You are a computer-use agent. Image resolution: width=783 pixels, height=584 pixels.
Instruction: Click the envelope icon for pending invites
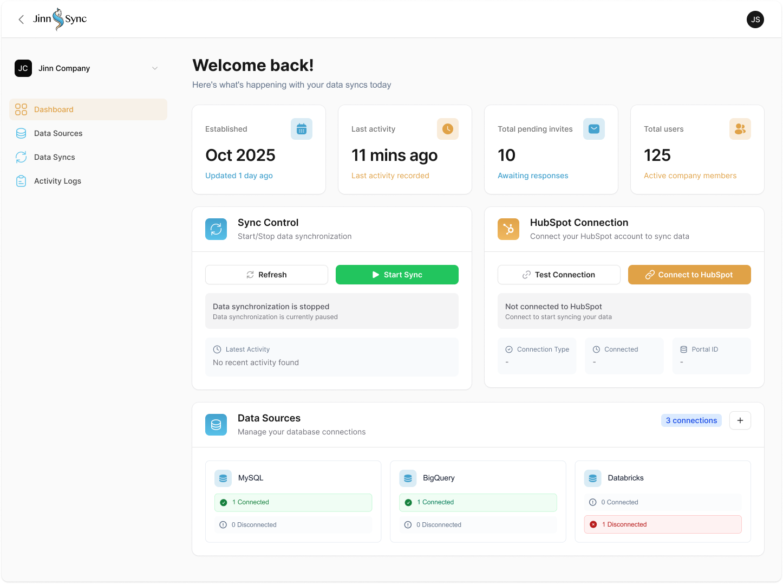pyautogui.click(x=593, y=129)
